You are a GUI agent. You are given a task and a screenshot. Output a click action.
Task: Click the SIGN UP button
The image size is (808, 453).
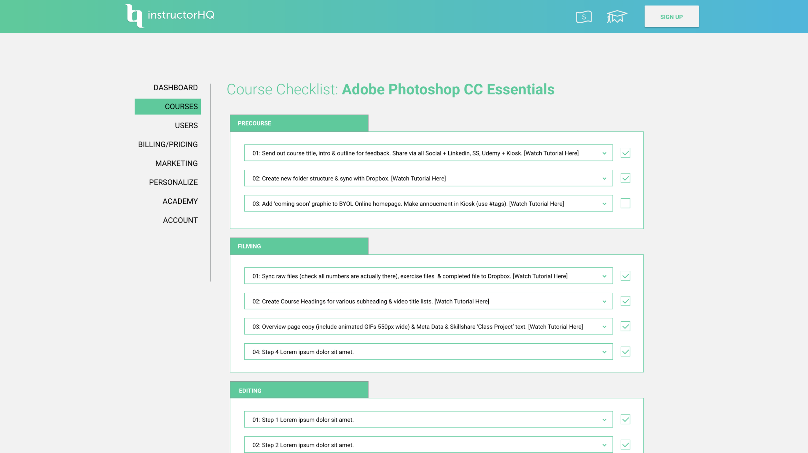pos(672,16)
